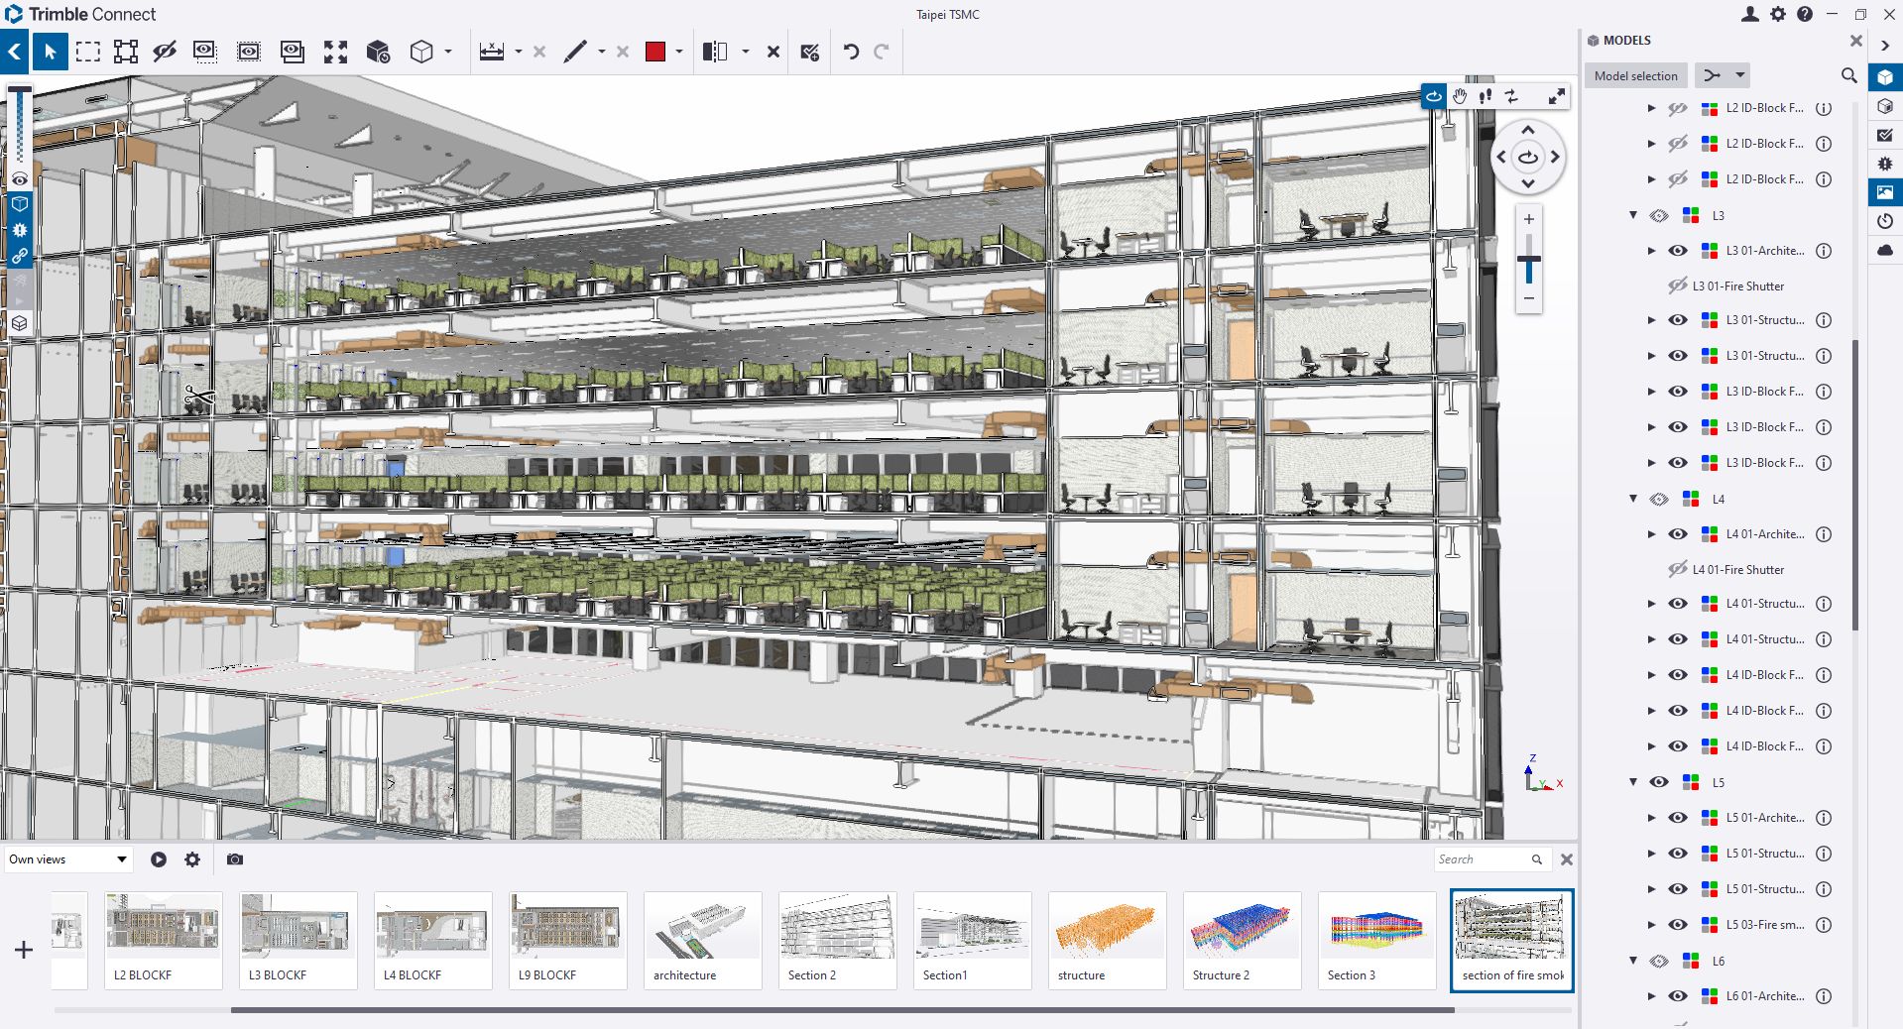Play the views presentation
This screenshot has width=1903, height=1029.
(159, 859)
